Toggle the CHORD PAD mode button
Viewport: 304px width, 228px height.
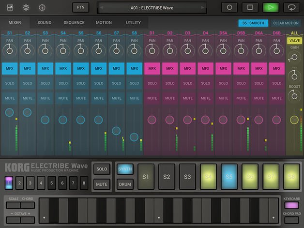[x=291, y=220]
